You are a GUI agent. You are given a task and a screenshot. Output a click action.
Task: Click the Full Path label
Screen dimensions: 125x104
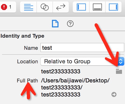(x=27, y=81)
